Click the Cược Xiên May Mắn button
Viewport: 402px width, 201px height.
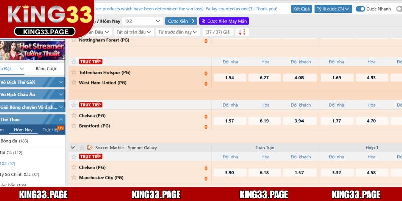click(x=224, y=21)
